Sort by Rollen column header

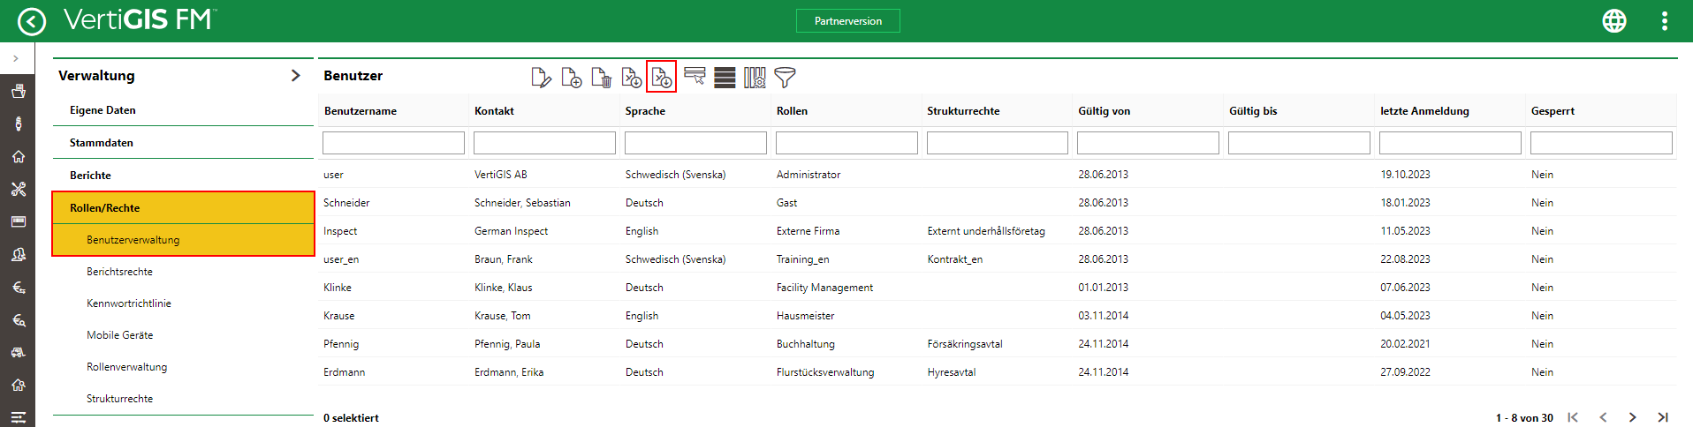(x=792, y=111)
